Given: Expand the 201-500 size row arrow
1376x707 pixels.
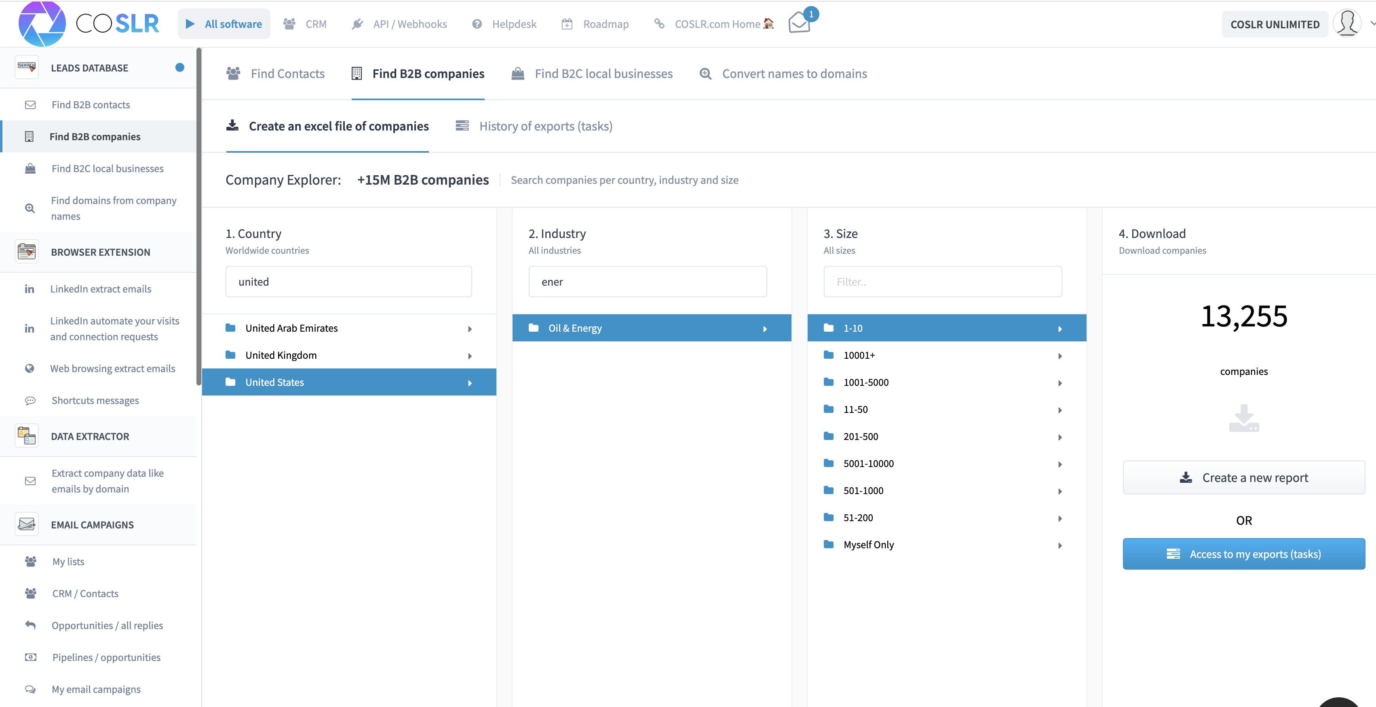Looking at the screenshot, I should click(1060, 438).
